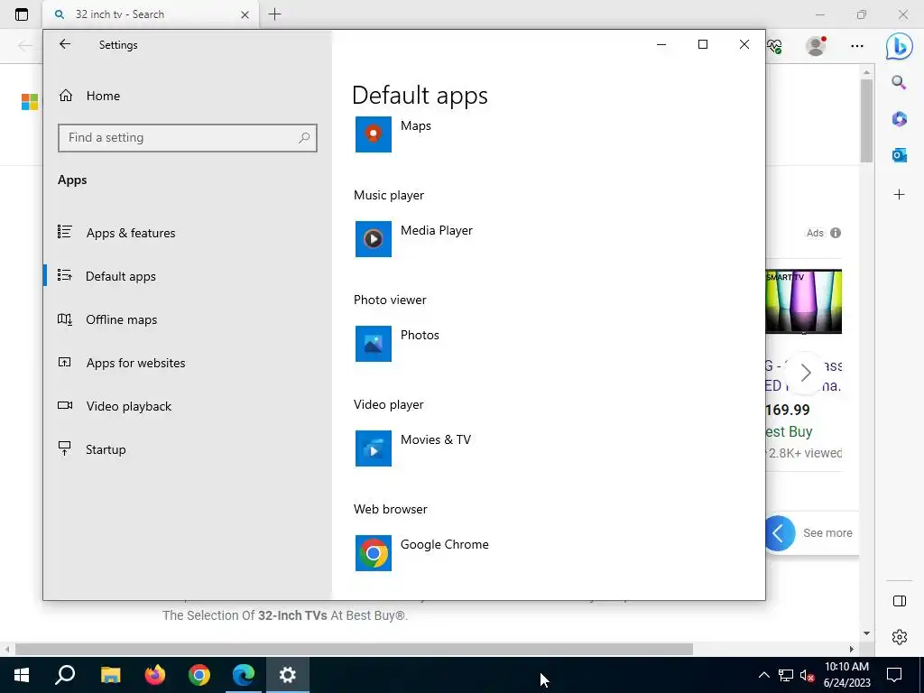Open Edge browser essentials heart icon

tap(773, 46)
